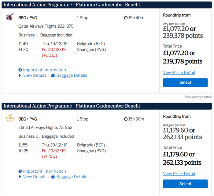Viewport: 214px width, 196px height.
Task: Click info icon beside Etihad Important Information
Action: 20,171
